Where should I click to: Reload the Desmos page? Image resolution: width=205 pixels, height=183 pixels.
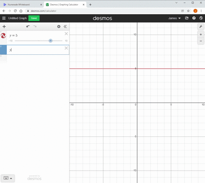pyautogui.click(x=15, y=11)
